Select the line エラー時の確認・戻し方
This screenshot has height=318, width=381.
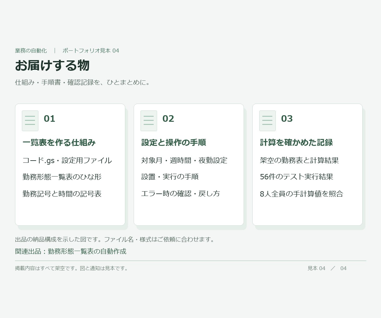181,194
